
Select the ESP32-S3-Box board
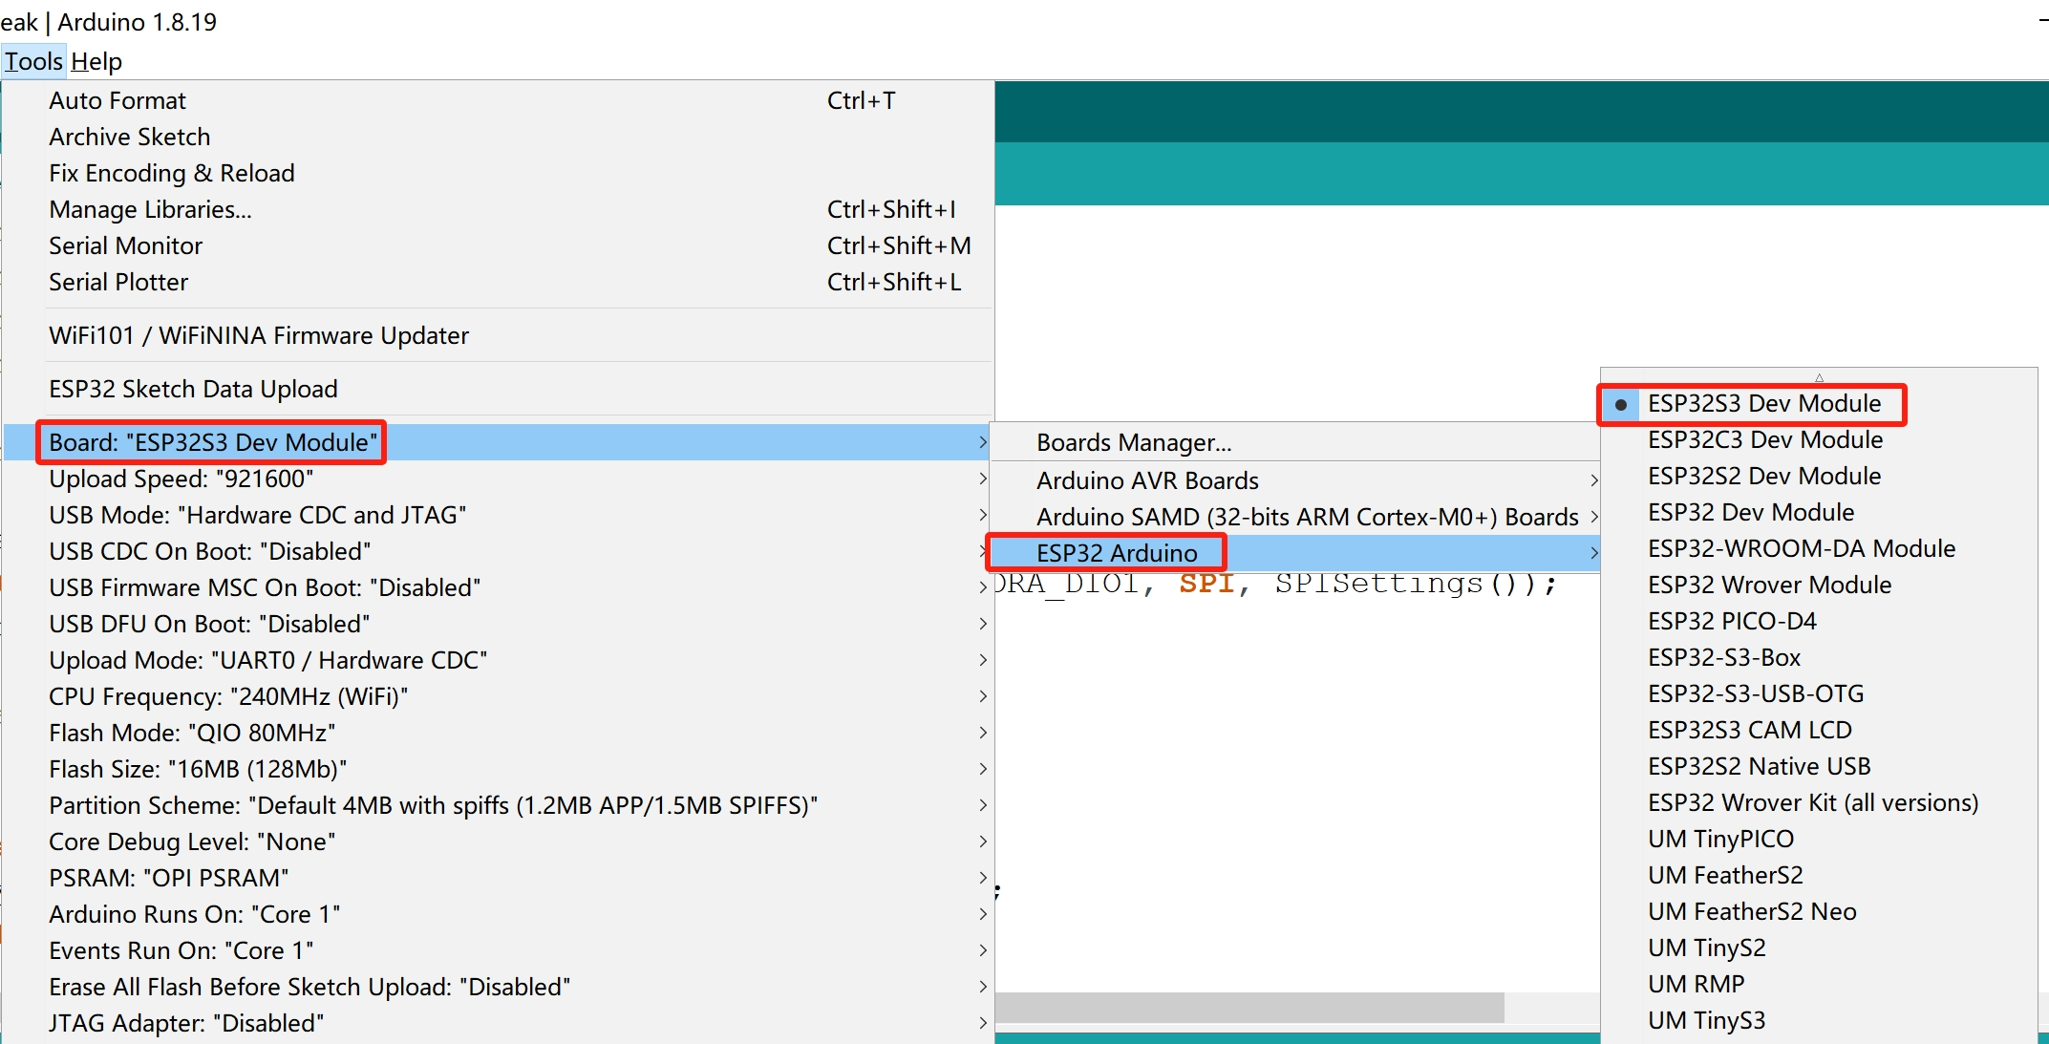[x=1819, y=658]
